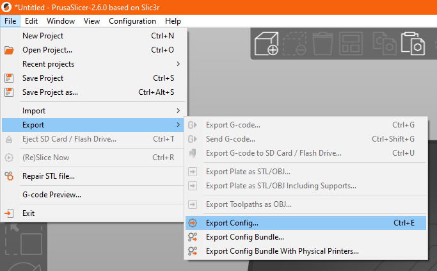Choose Eject SD Card / Flash Drive...
This screenshot has height=271, width=437.
tap(94, 139)
